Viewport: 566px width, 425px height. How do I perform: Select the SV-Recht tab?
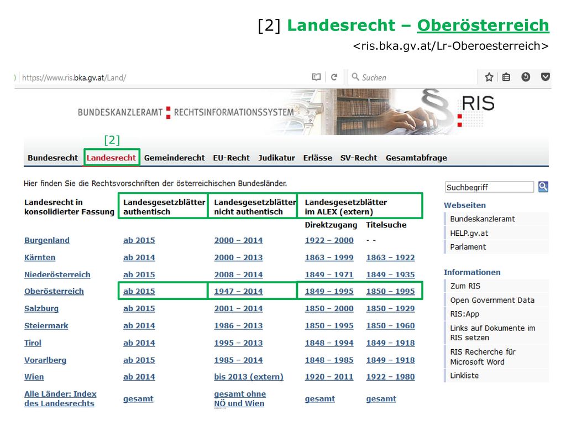[x=359, y=158]
